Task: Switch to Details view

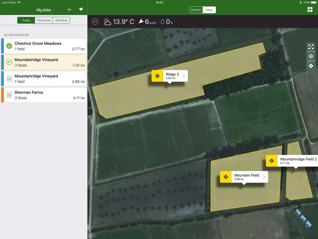Action: click(x=196, y=10)
